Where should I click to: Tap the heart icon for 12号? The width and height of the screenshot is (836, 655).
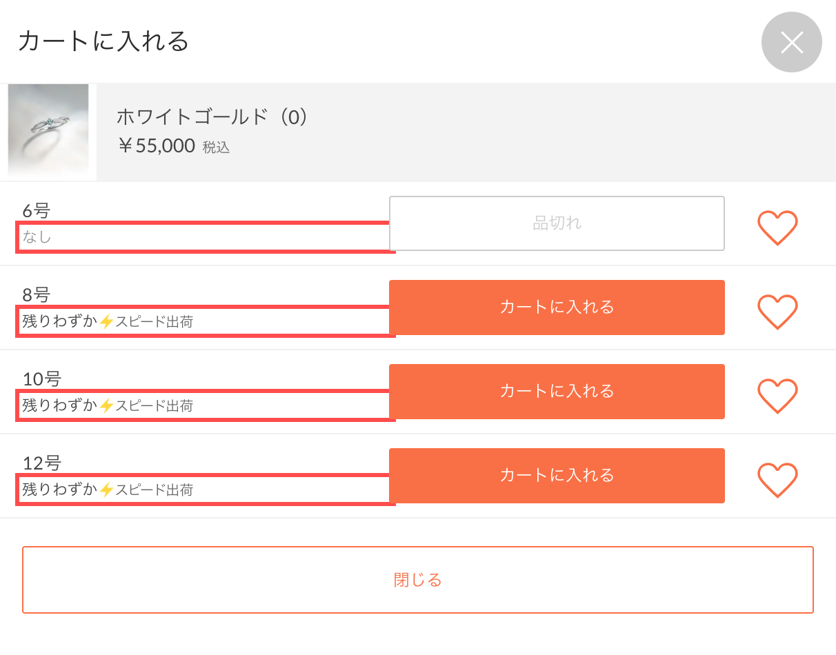(777, 481)
